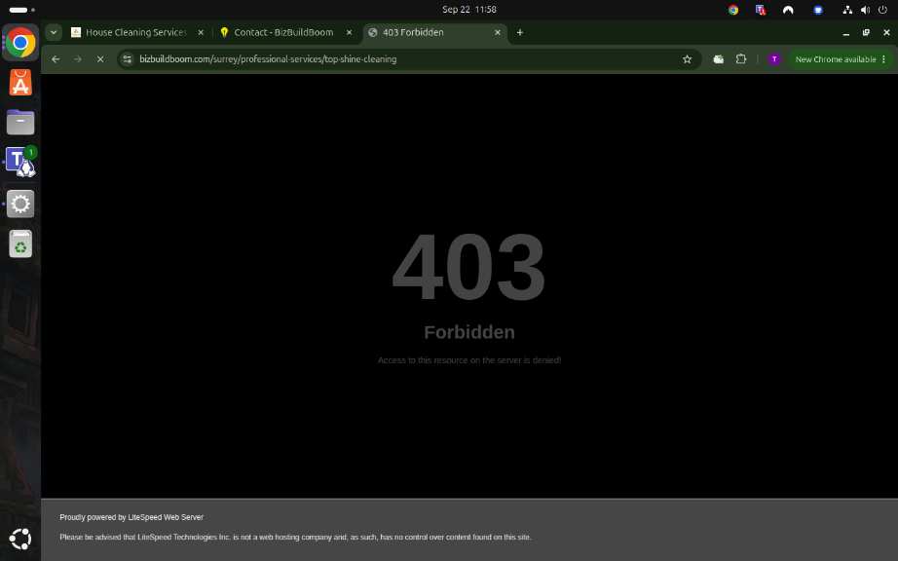The width and height of the screenshot is (898, 561).
Task: Open the system volume indicator
Action: pos(865,10)
